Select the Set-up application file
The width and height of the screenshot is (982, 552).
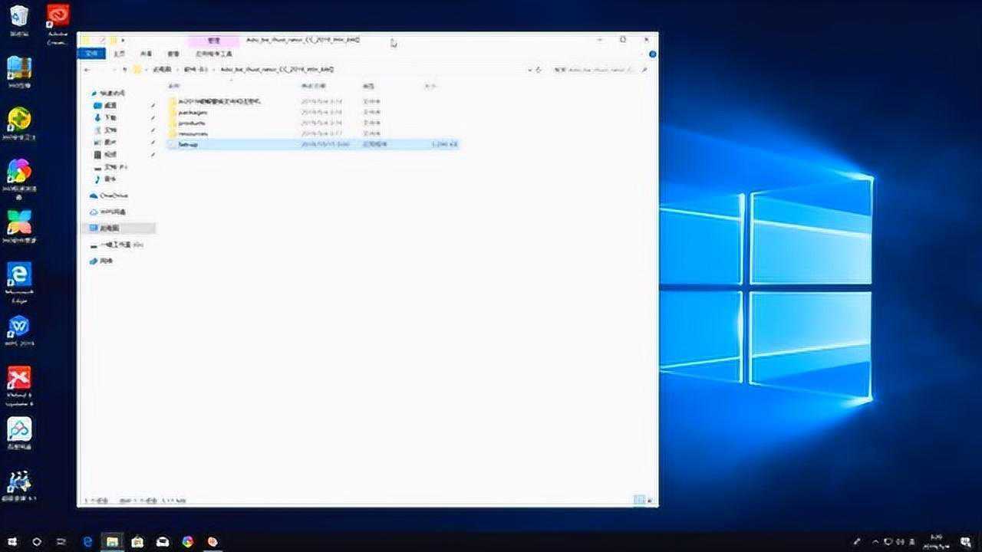(x=189, y=144)
